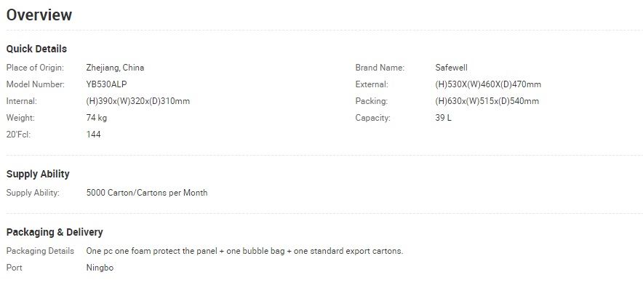643x288 pixels.
Task: Click the Ningbo port value
Action: pyautogui.click(x=100, y=268)
